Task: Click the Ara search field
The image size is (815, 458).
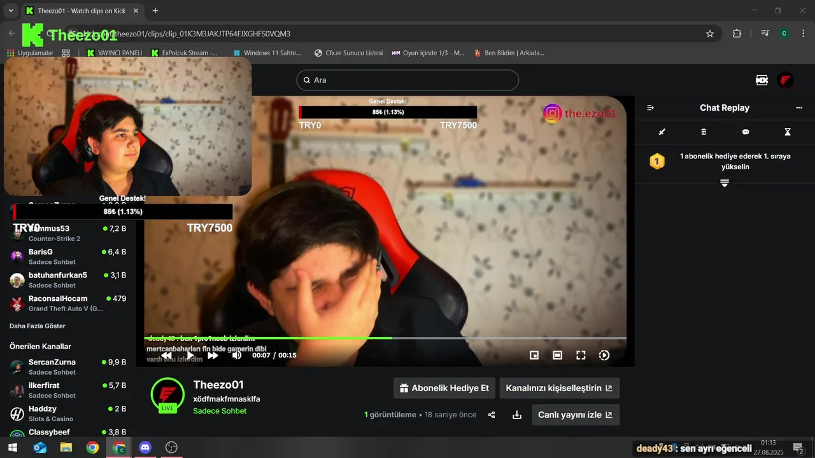Action: (407, 80)
